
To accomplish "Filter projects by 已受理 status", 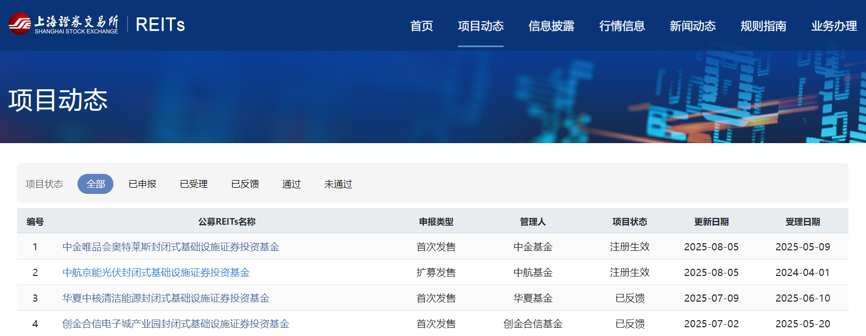I will [x=194, y=184].
